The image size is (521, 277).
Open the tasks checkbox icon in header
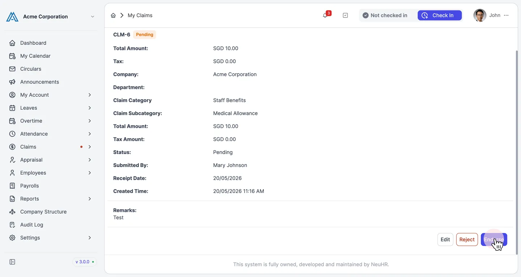345,16
